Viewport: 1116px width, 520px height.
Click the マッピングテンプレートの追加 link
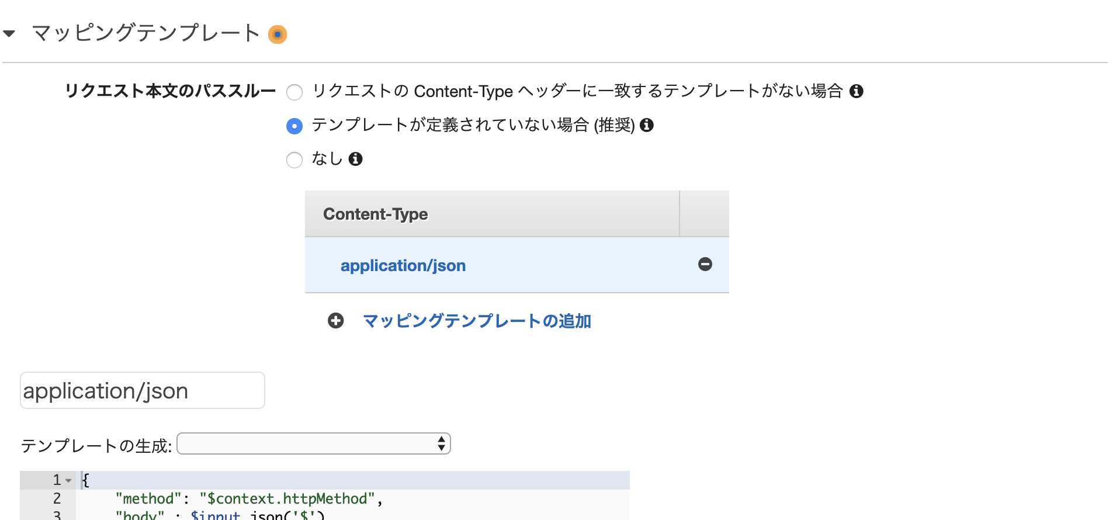(x=477, y=321)
